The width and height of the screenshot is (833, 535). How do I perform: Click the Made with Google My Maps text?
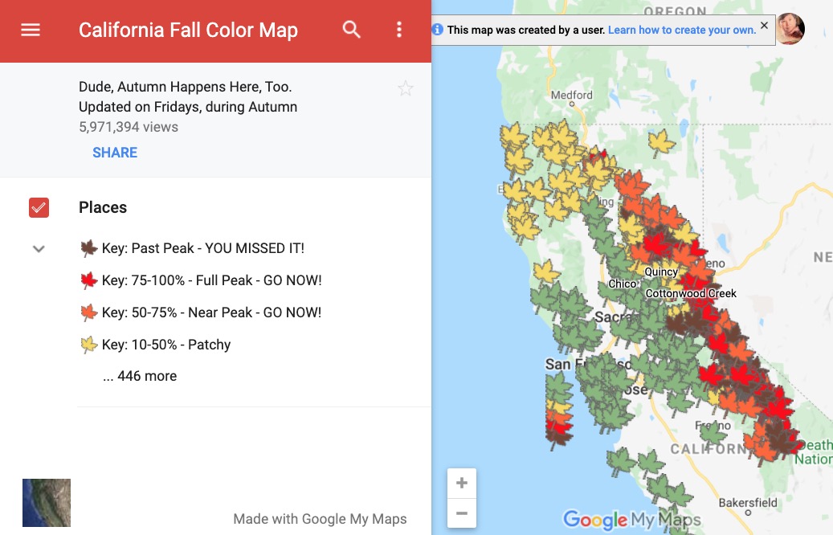[320, 519]
